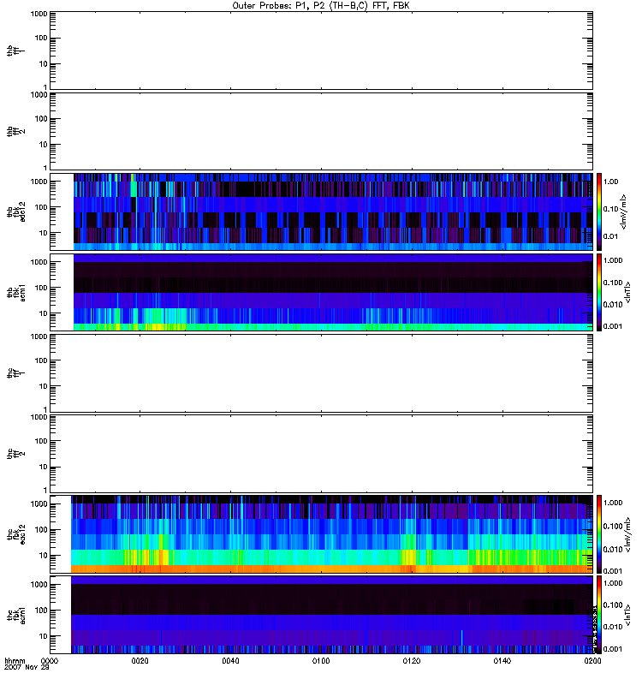The height and width of the screenshot is (685, 642).
Task: Click the empty 'thc fff 2' plot panel
Action: pos(321,454)
